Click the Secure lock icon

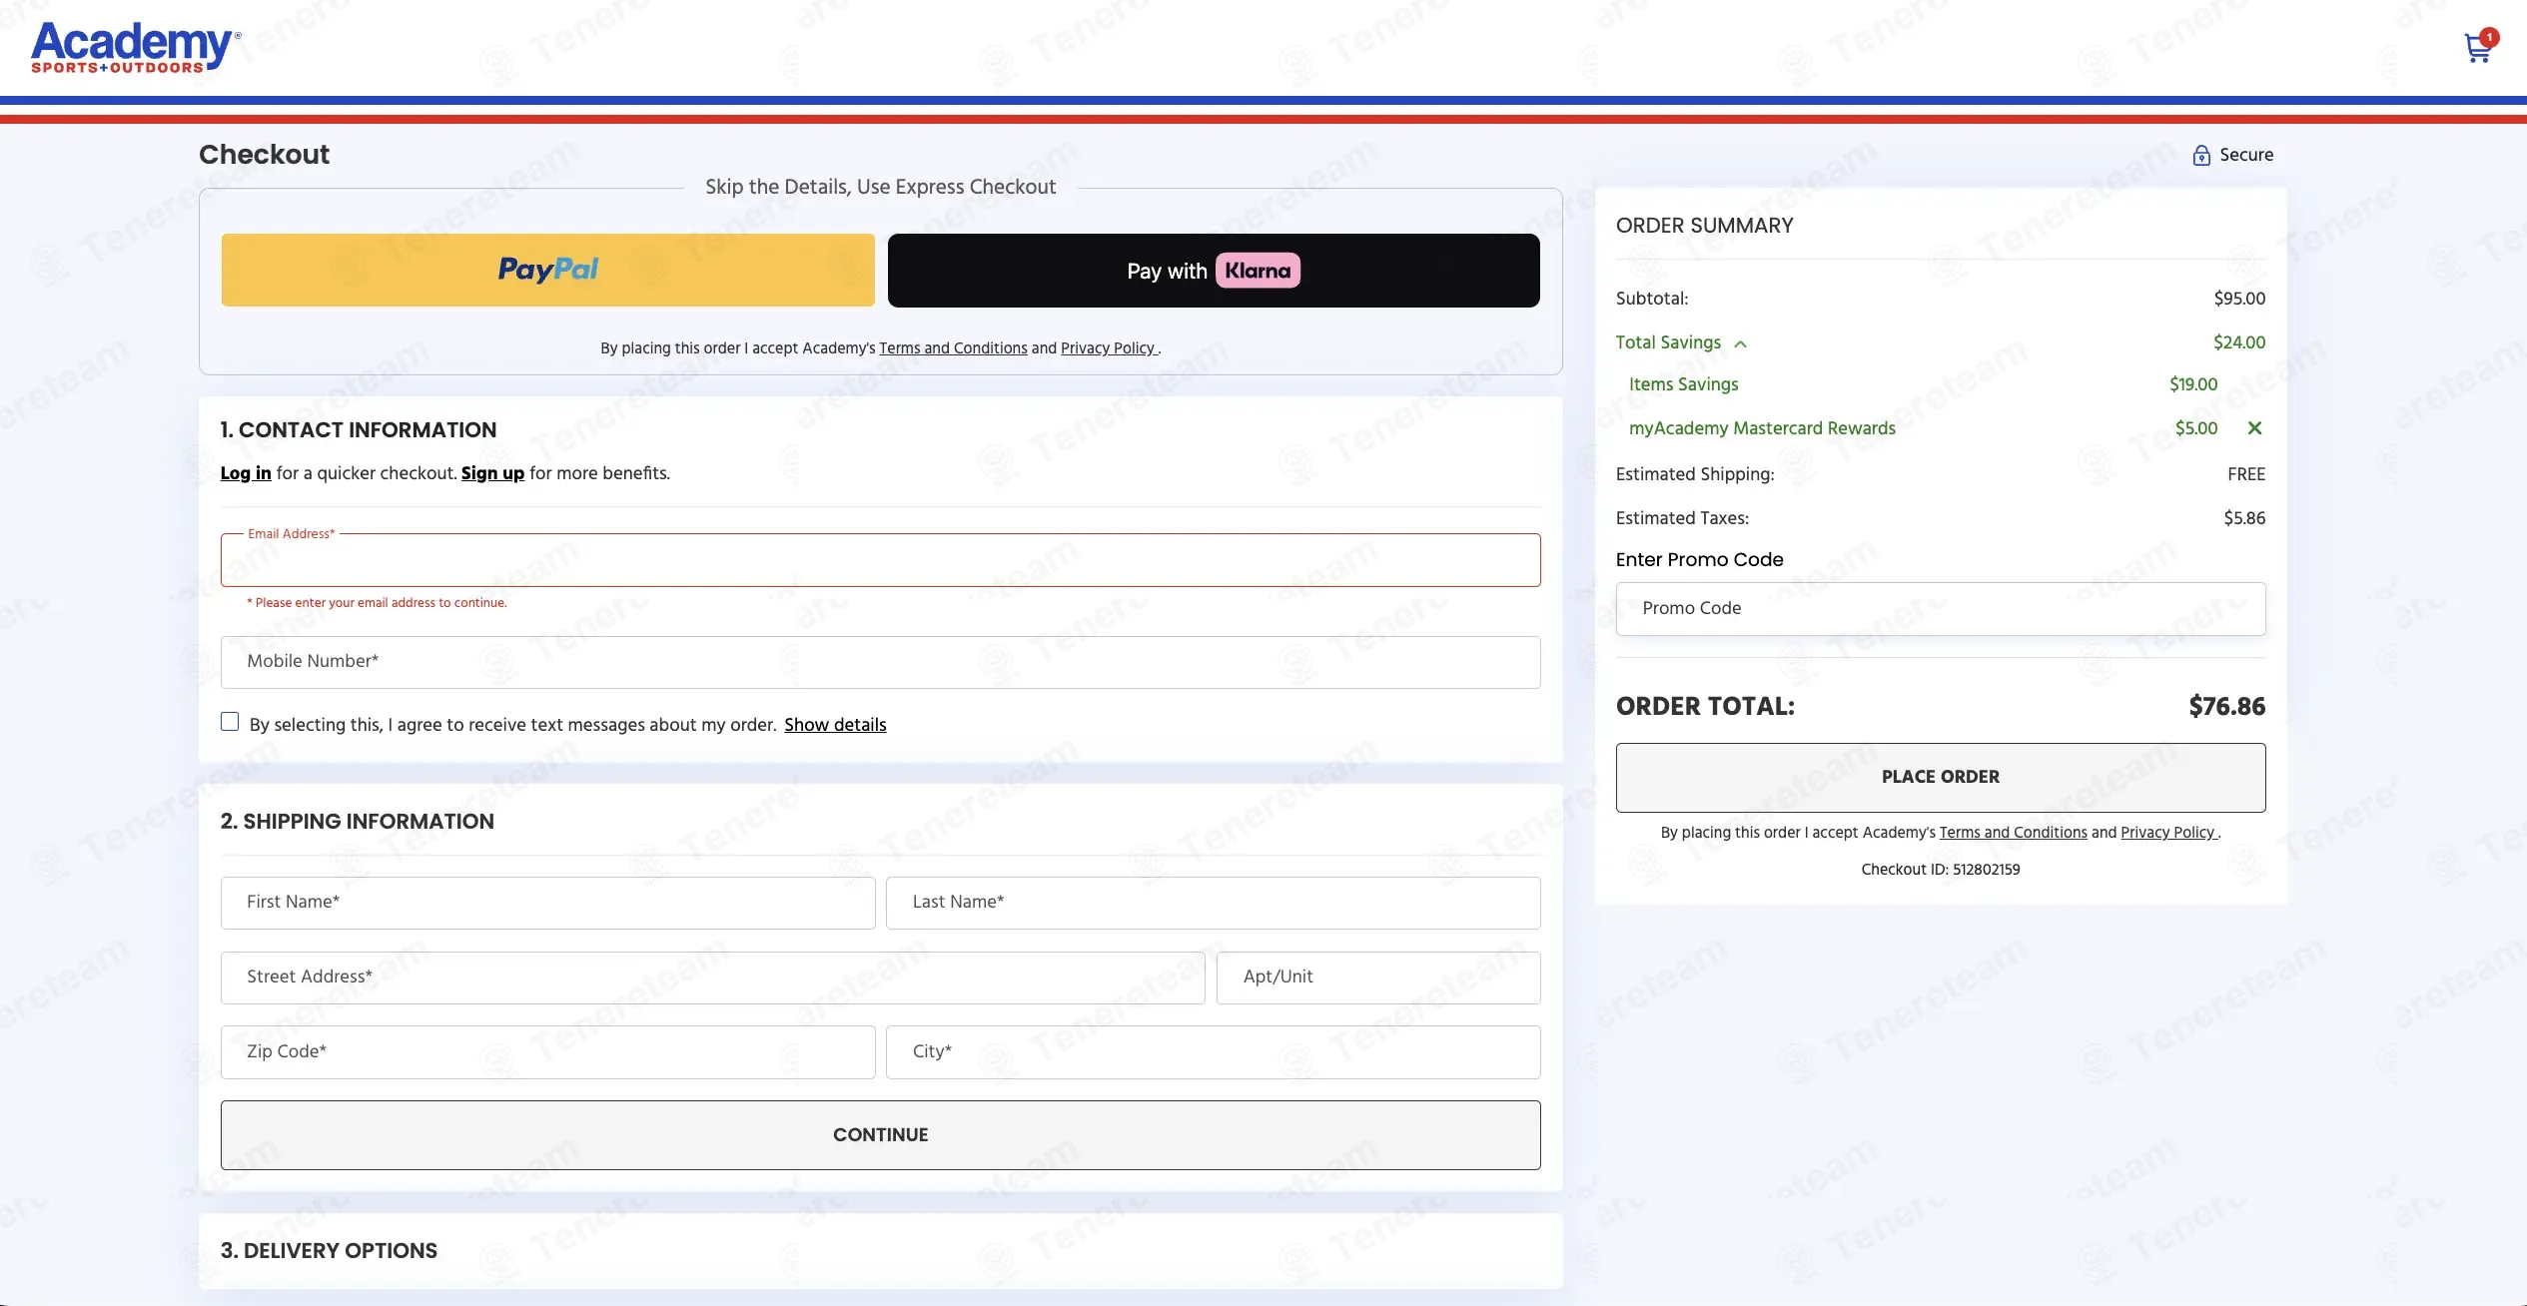click(2201, 155)
